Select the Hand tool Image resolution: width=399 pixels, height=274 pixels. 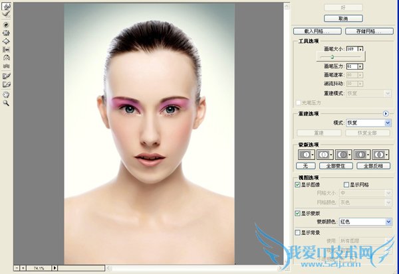pyautogui.click(x=6, y=95)
